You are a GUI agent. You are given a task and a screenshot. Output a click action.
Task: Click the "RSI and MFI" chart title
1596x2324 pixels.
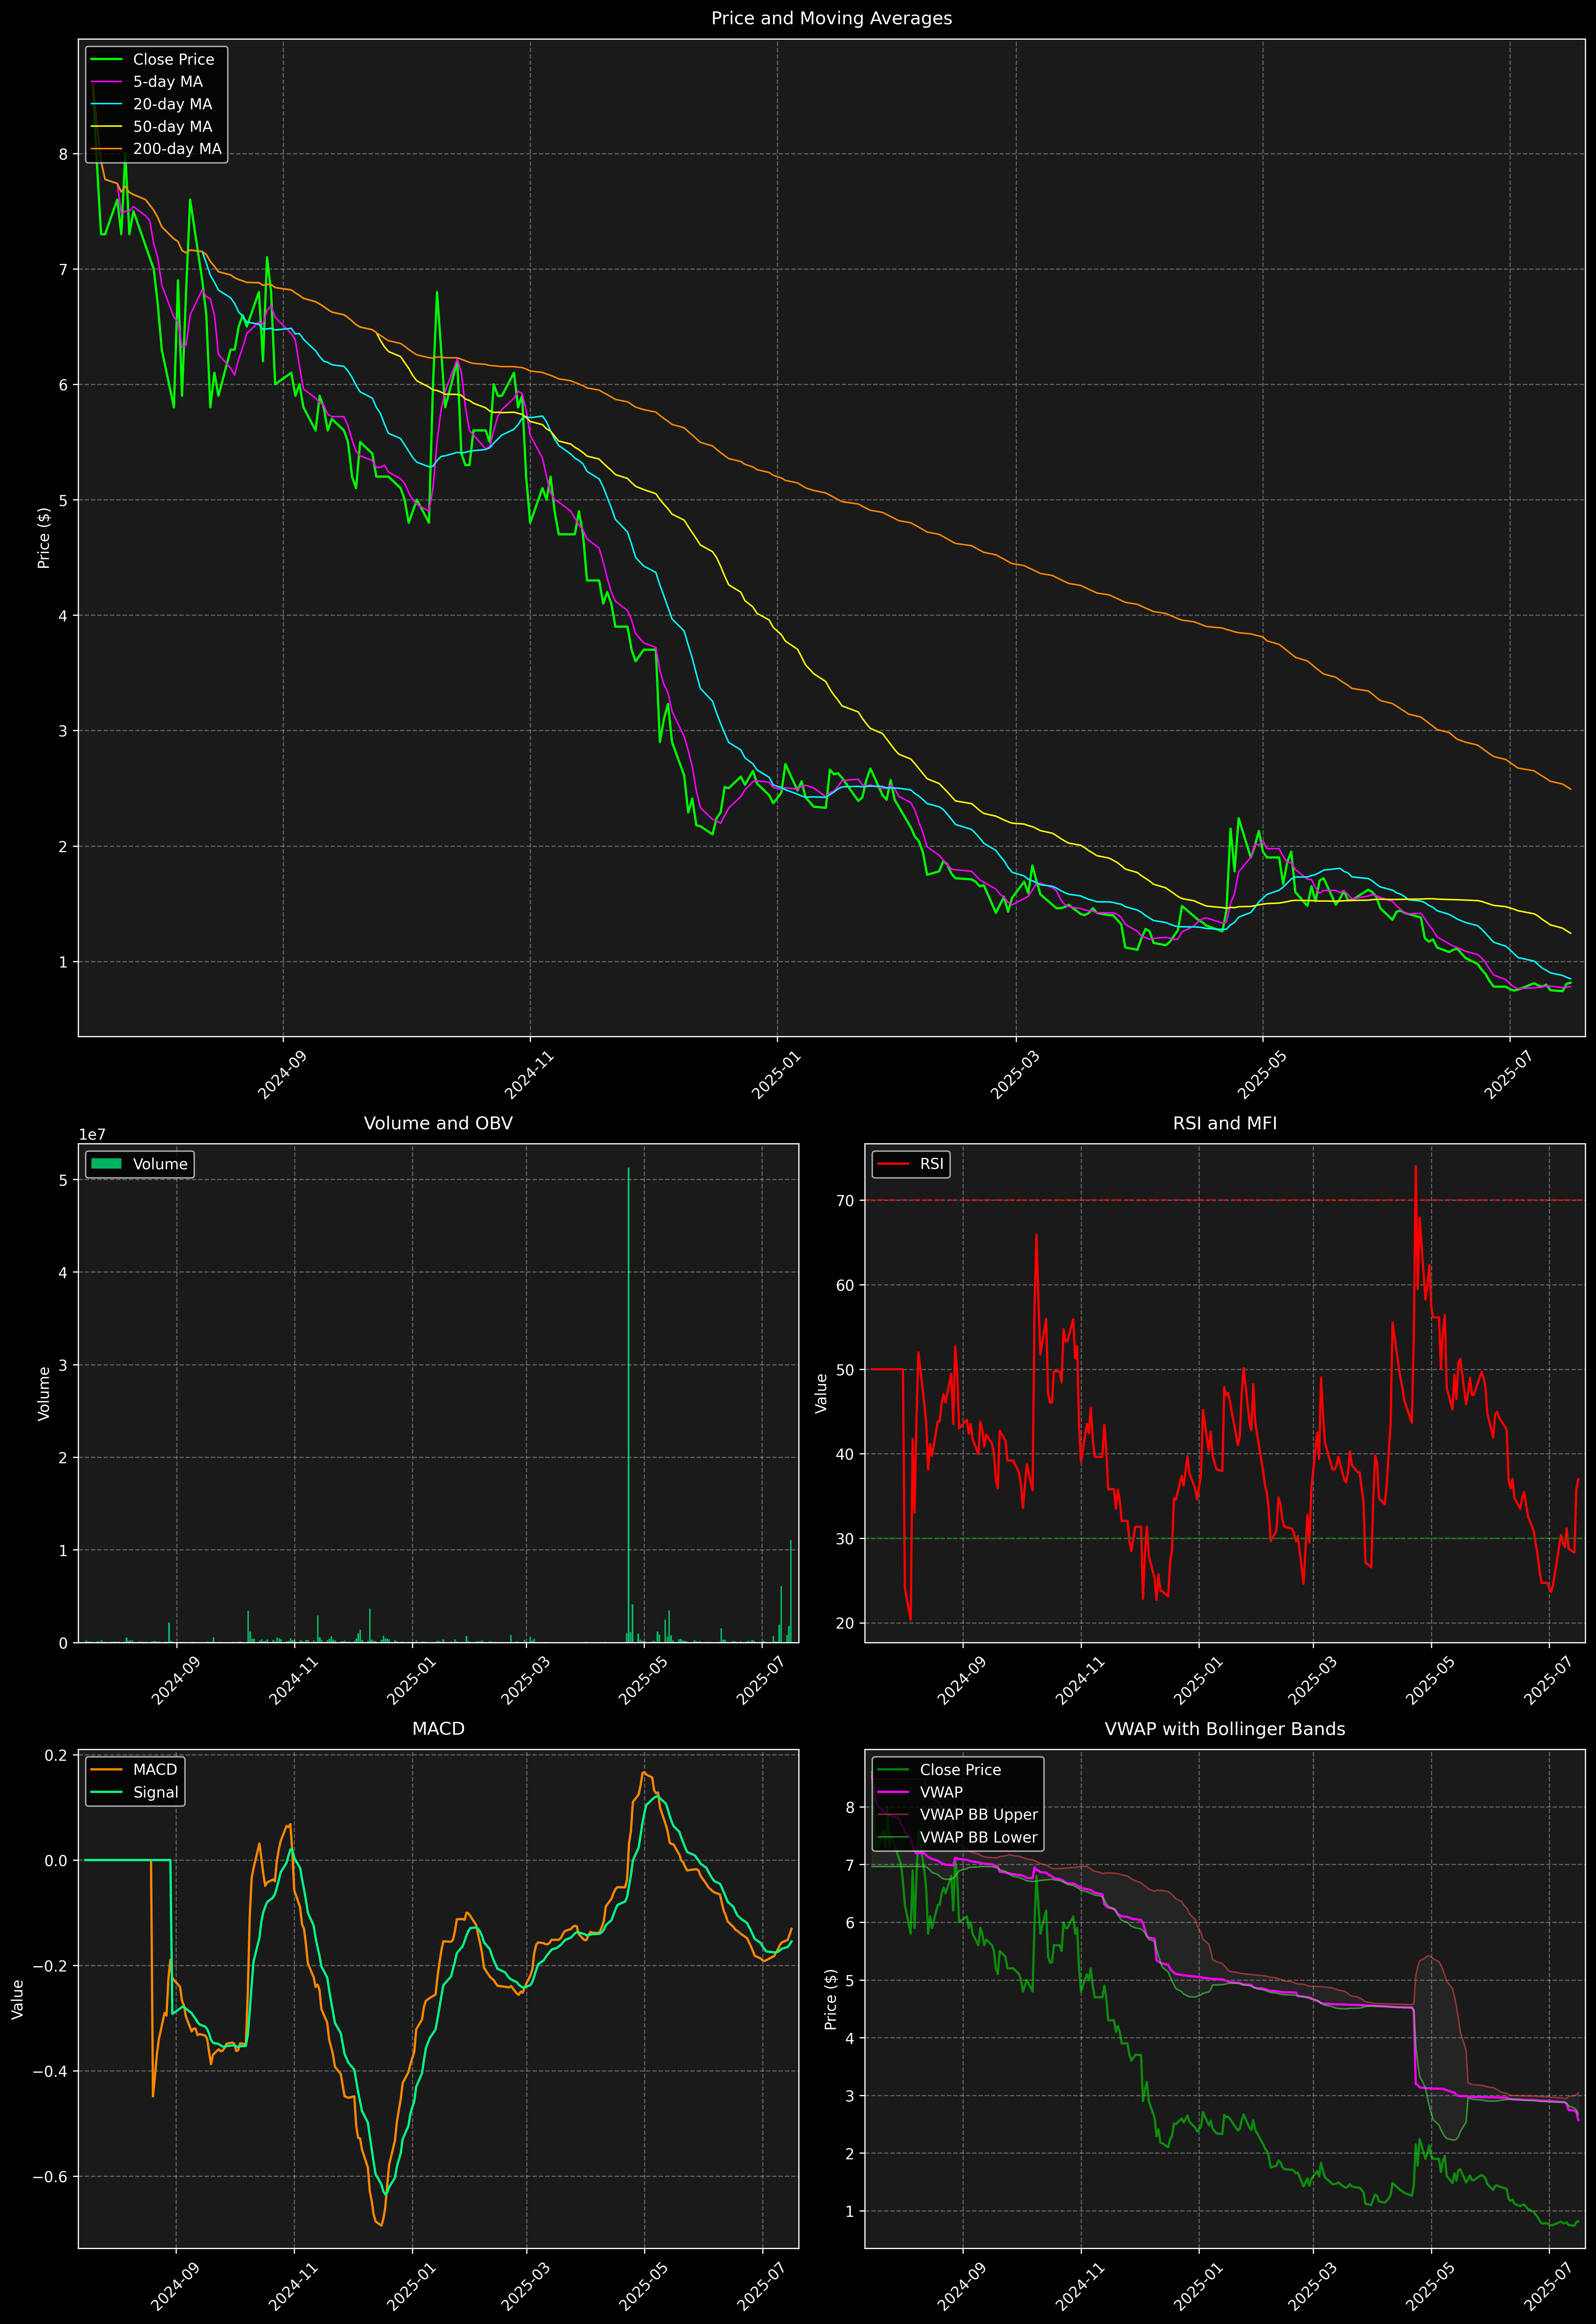click(1225, 1123)
